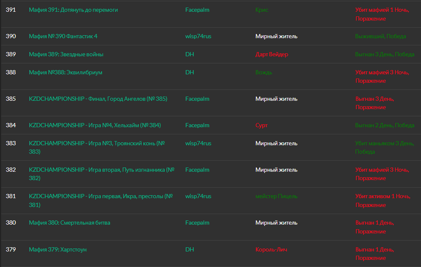This screenshot has width=421, height=267.
Task: Click host wisp74rus in game 383 row
Action: click(198, 143)
